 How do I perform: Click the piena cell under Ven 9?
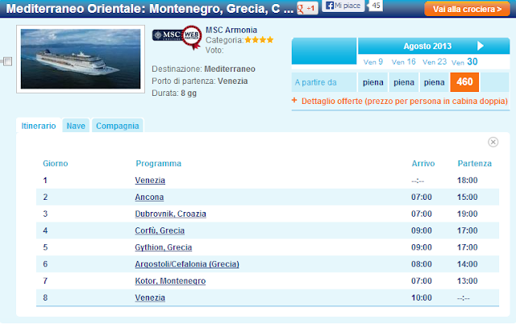click(372, 82)
